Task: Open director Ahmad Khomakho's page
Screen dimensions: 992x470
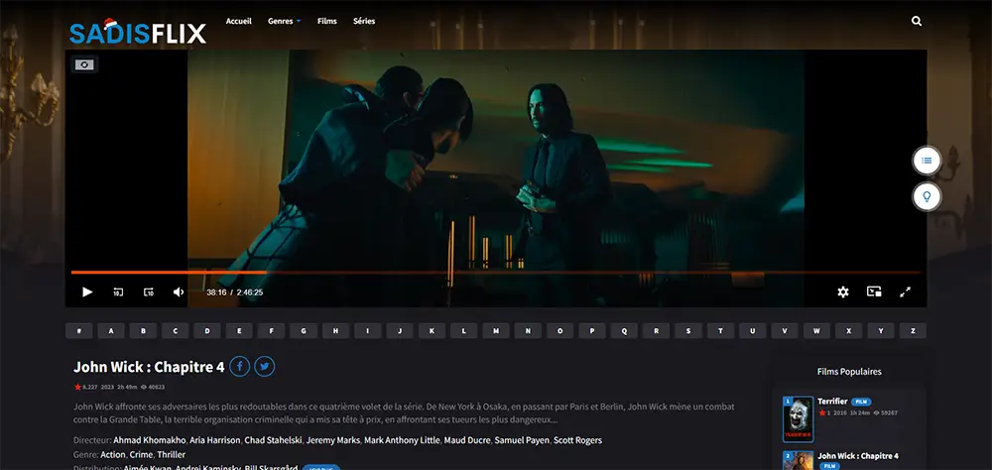Action: 150,440
